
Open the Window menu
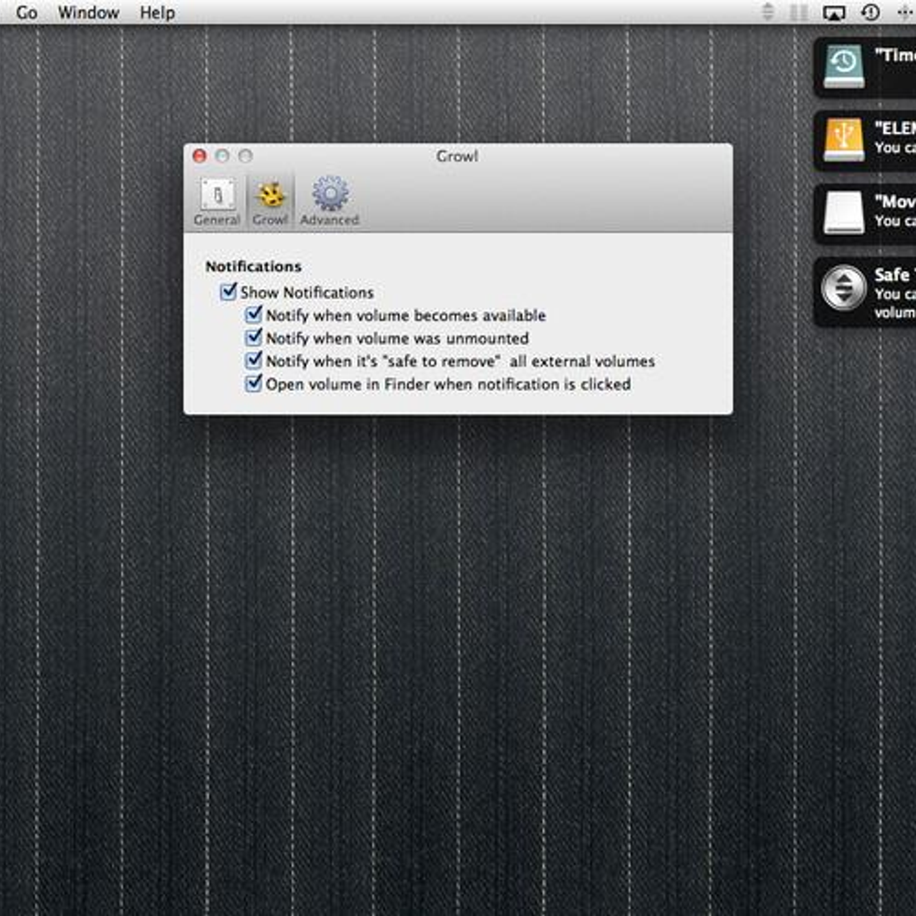88,13
